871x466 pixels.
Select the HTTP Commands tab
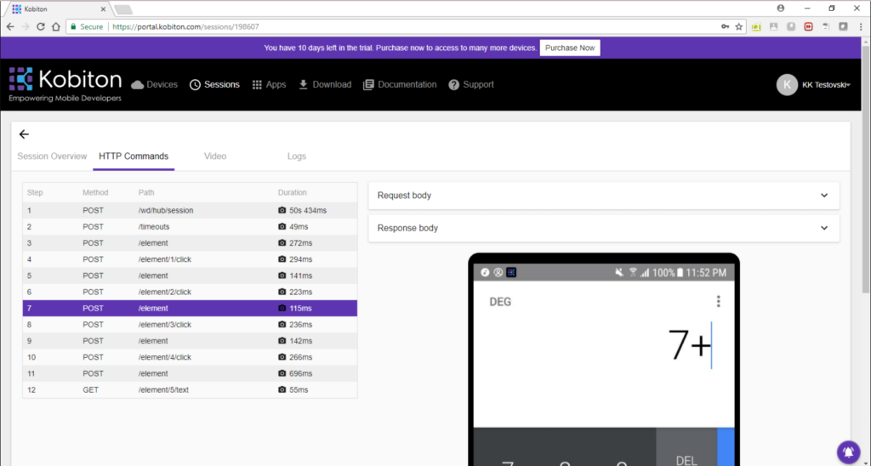pos(134,156)
